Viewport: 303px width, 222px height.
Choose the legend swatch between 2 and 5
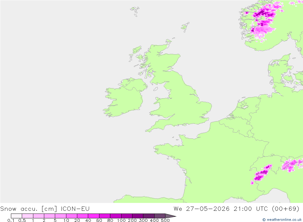coord(50,216)
